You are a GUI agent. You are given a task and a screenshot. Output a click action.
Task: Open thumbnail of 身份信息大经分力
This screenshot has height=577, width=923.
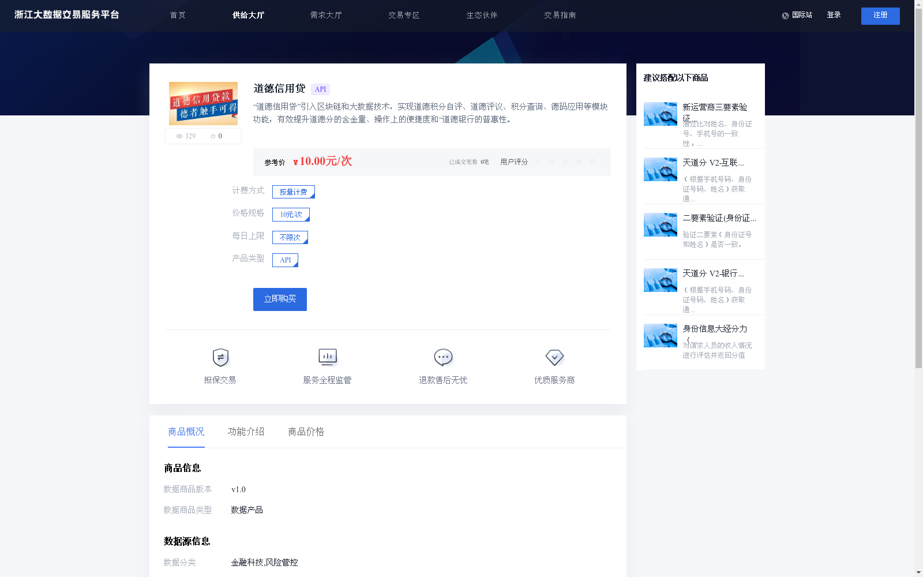[x=661, y=336]
